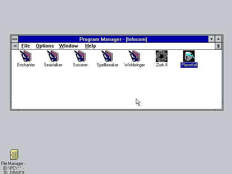The height and width of the screenshot is (174, 232).
Task: Click the minimized File Manager desktop icon
Action: coord(14,154)
